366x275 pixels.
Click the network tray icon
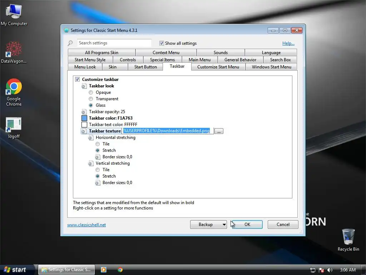312,270
